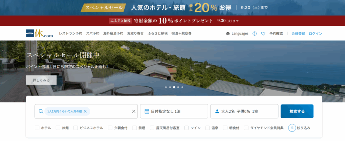Tick the 露天風呂付客室 checkbox

[152, 128]
